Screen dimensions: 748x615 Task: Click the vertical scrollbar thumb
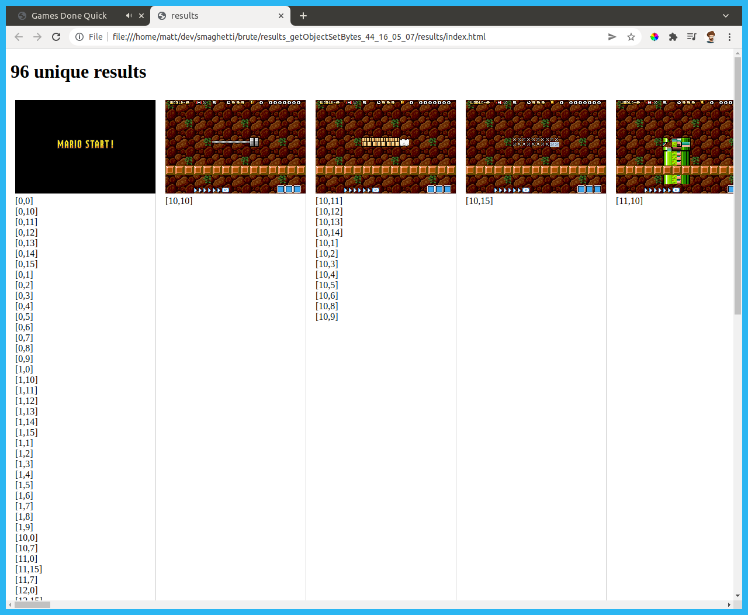pos(737,186)
